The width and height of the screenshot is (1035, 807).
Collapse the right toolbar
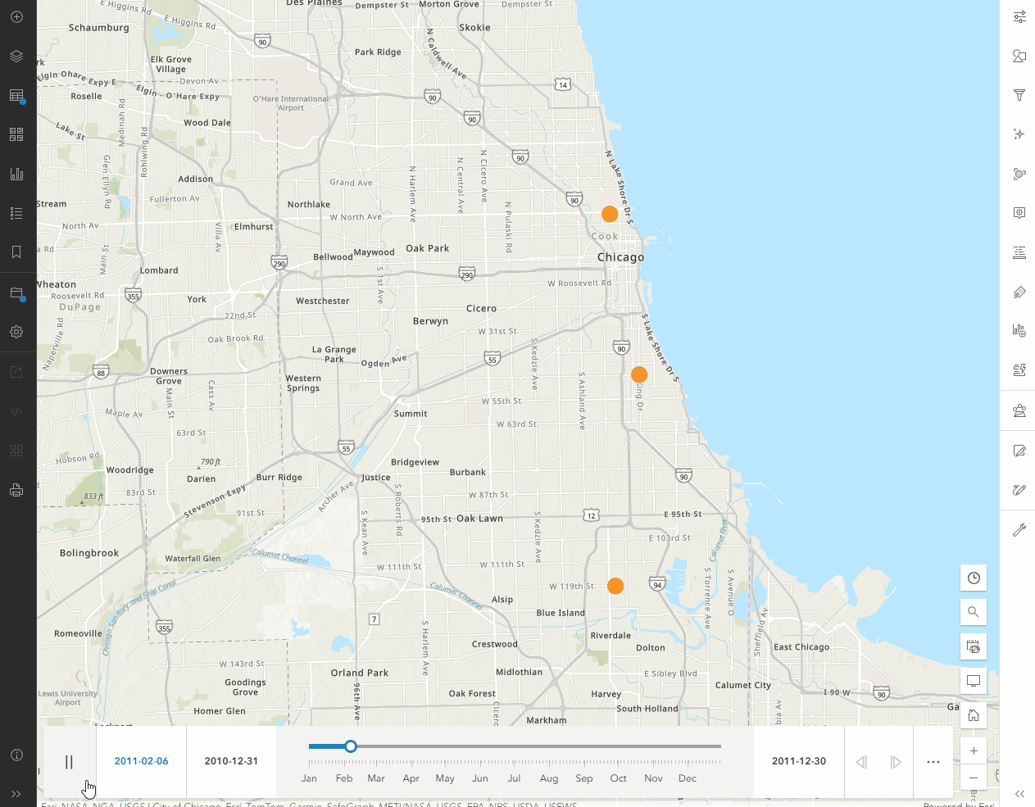pos(1019,794)
